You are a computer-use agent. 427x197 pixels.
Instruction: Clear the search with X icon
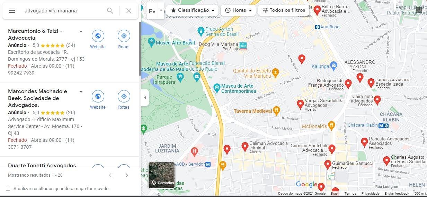tap(129, 11)
